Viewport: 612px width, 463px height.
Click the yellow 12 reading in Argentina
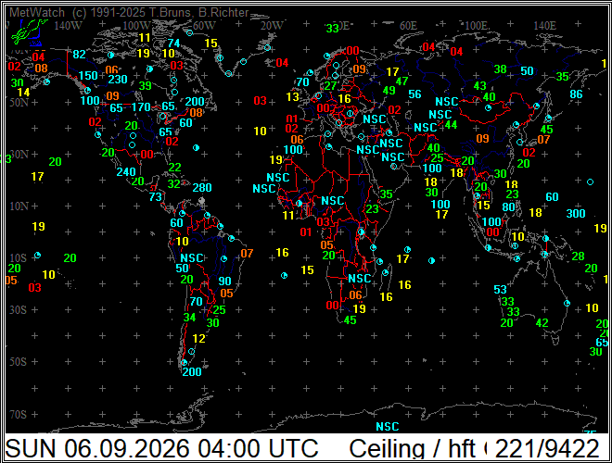tap(198, 339)
